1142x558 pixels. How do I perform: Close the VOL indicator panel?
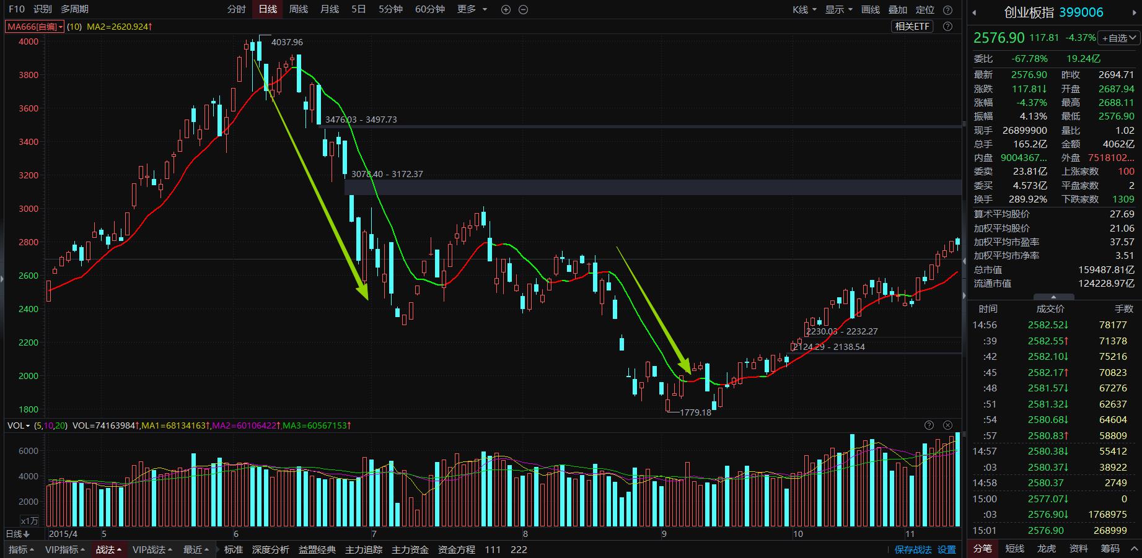pos(947,425)
